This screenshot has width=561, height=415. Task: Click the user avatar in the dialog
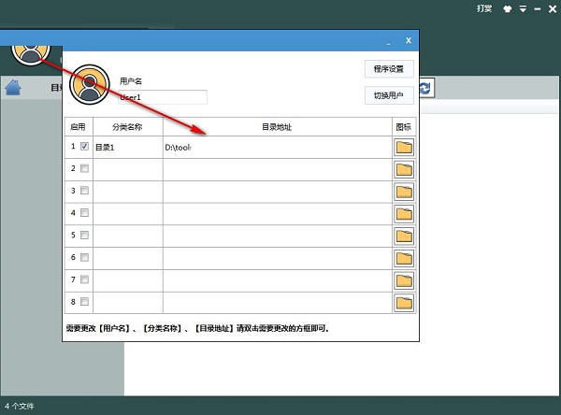pyautogui.click(x=90, y=84)
